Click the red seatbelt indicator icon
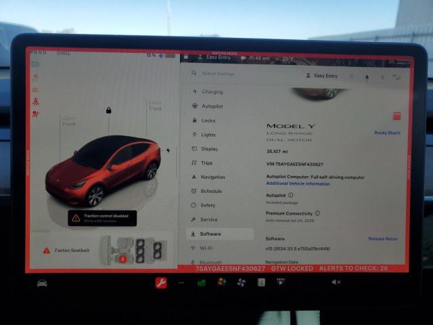The height and width of the screenshot is (325, 433). pyautogui.click(x=36, y=102)
